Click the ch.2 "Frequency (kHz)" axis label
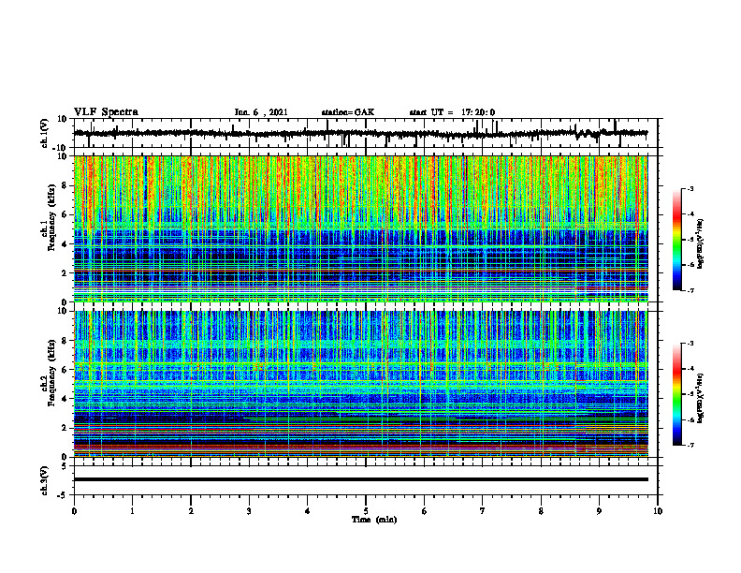This screenshot has width=741, height=573. point(52,373)
